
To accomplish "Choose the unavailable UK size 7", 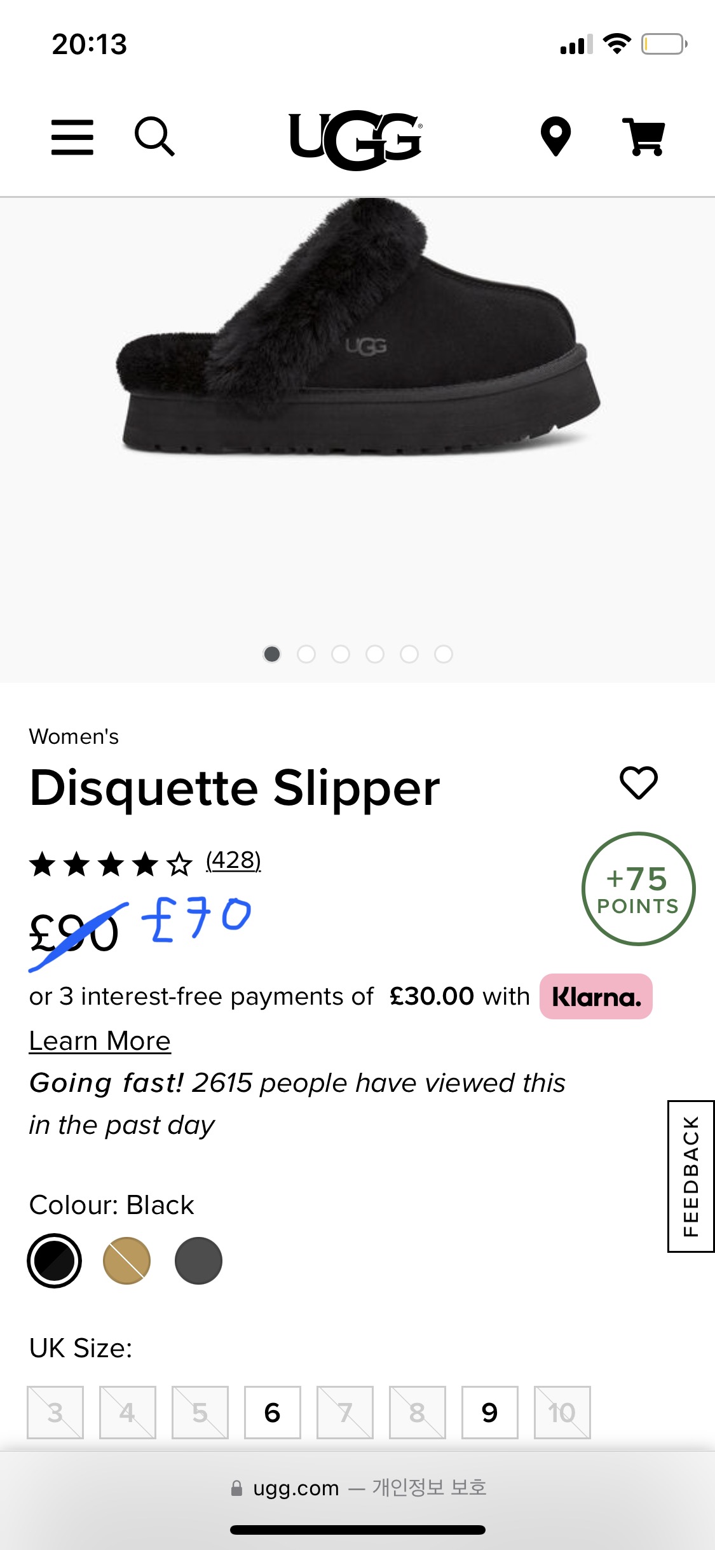I will tap(345, 1412).
